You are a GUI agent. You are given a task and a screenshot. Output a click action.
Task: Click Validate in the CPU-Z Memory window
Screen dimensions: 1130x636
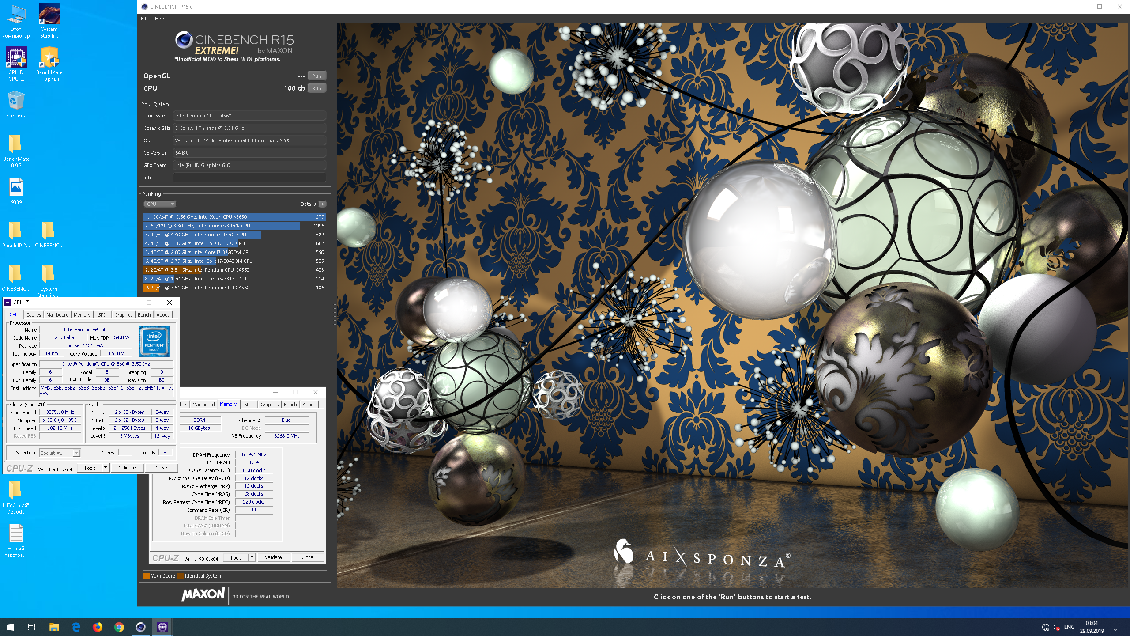273,557
